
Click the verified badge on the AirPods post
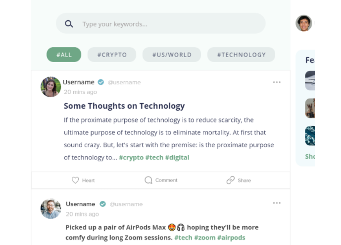[103, 204]
